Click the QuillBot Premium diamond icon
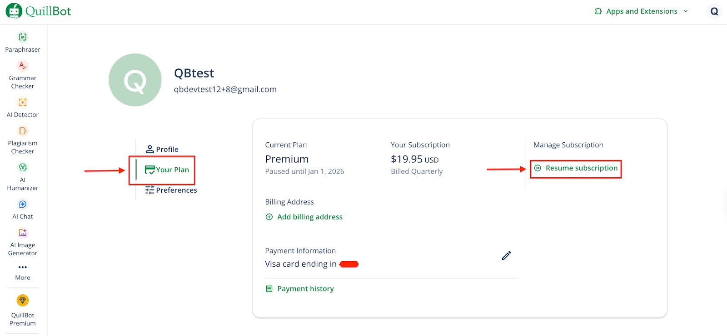This screenshot has width=727, height=336. pyautogui.click(x=23, y=300)
